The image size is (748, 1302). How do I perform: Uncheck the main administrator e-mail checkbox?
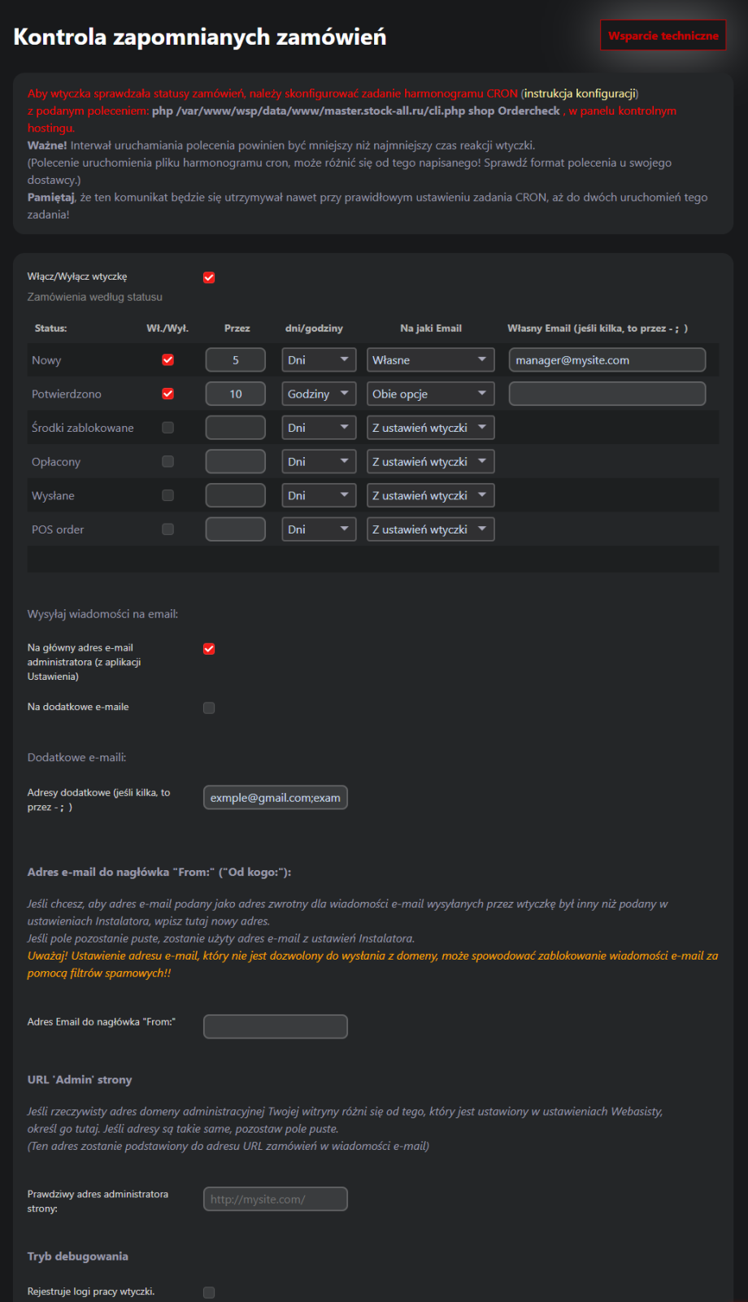[209, 649]
